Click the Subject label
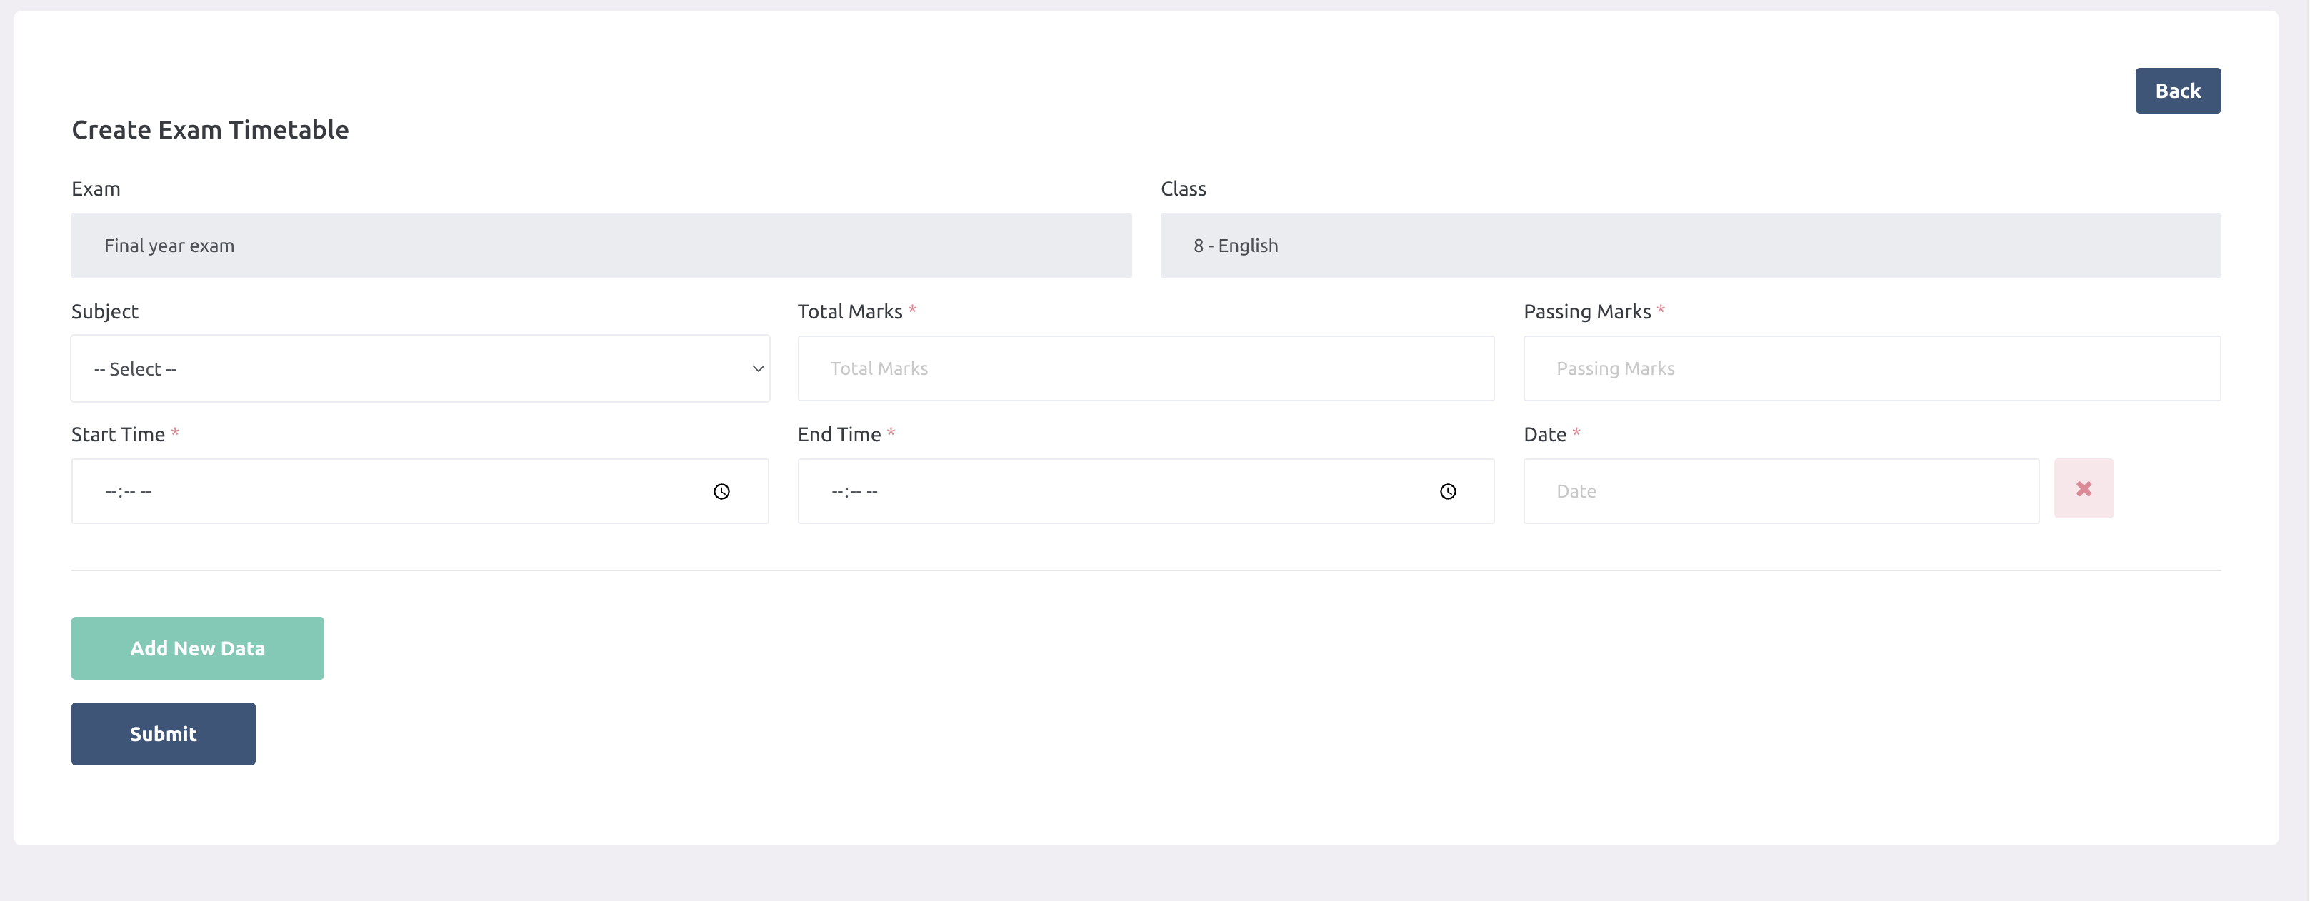This screenshot has width=2310, height=901. (104, 311)
